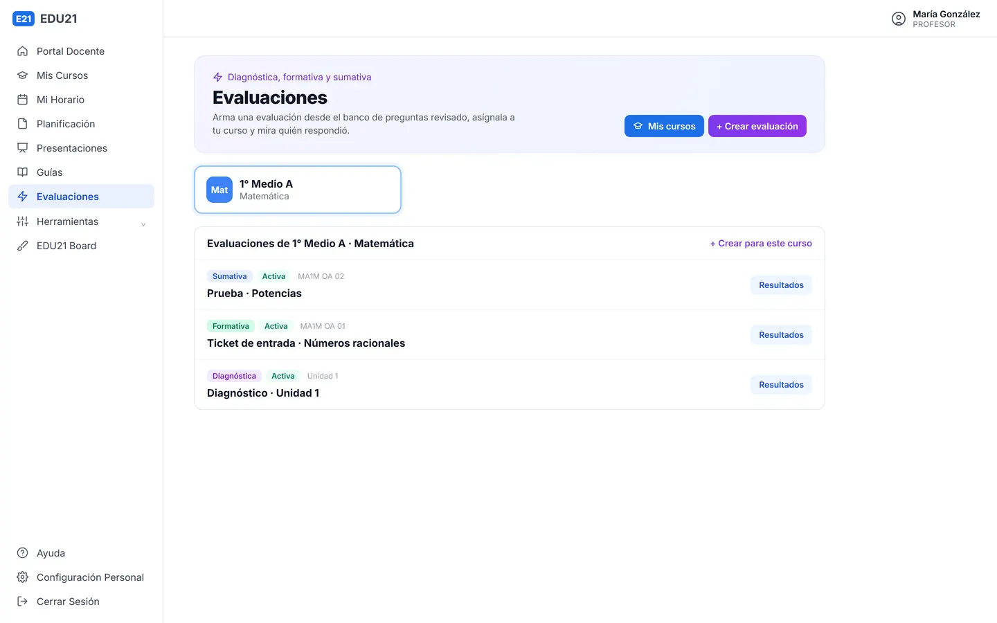The height and width of the screenshot is (623, 997).
Task: Click the Sumativa tag
Action: pos(230,276)
